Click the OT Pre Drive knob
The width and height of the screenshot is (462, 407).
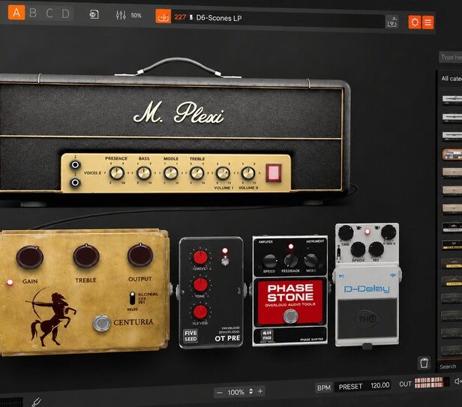(x=200, y=257)
